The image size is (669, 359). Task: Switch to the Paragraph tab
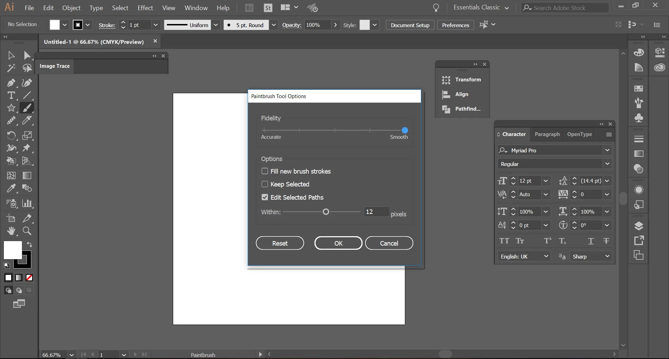pyautogui.click(x=547, y=134)
